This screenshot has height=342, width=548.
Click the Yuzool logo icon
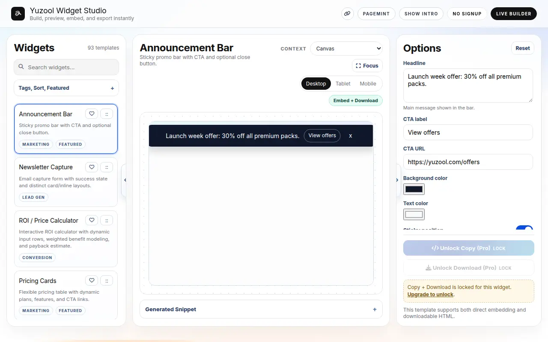tap(18, 14)
